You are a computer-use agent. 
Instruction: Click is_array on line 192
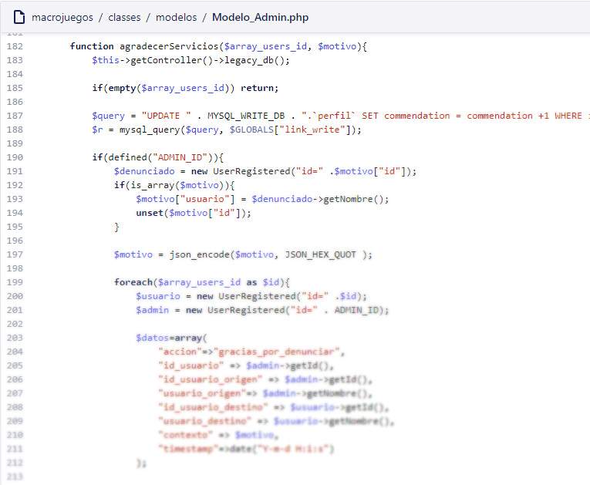(x=153, y=185)
